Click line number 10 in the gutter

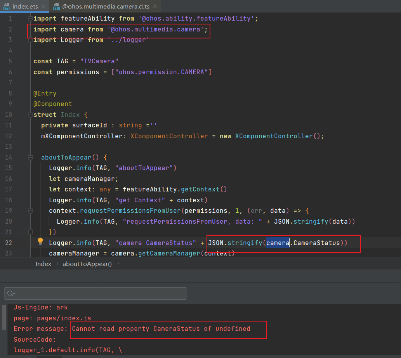pyautogui.click(x=9, y=115)
